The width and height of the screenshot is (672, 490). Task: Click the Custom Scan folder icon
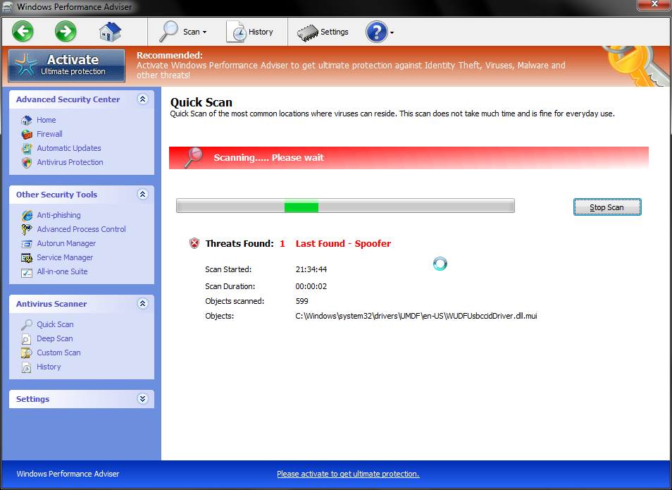point(27,353)
